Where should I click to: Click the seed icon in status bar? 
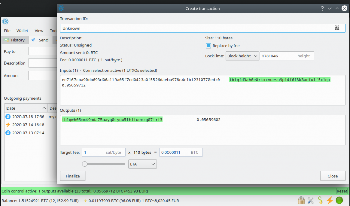point(320,201)
